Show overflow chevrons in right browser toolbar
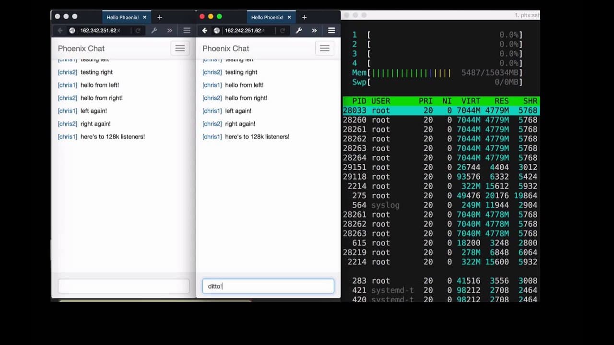Image resolution: width=614 pixels, height=345 pixels. [314, 31]
